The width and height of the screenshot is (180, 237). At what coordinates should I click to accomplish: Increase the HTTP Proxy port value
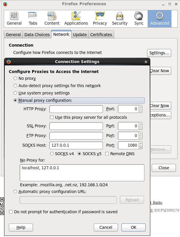click(x=141, y=107)
